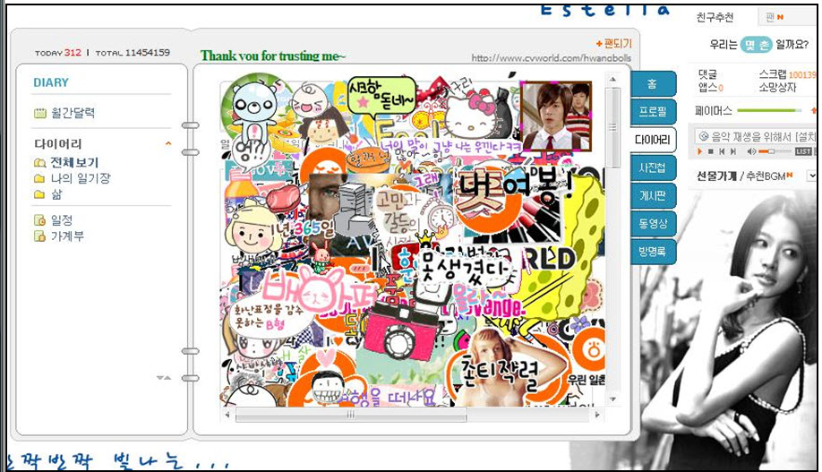
Task: Open the 방명록 tab
Action: (x=652, y=252)
